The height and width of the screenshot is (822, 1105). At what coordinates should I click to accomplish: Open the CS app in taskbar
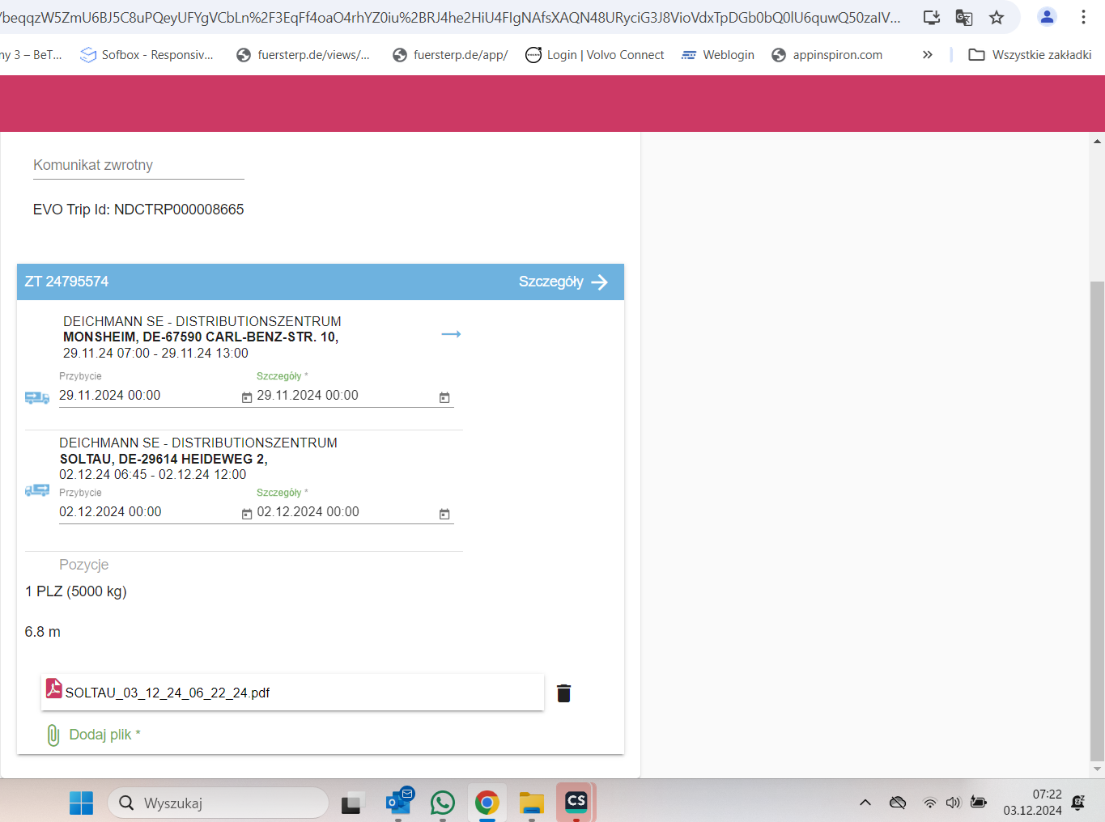tap(576, 803)
